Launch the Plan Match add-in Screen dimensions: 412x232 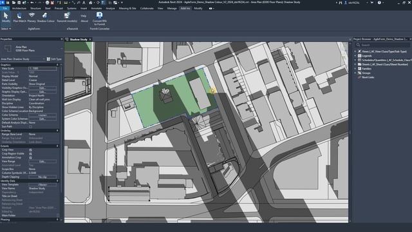19,17
